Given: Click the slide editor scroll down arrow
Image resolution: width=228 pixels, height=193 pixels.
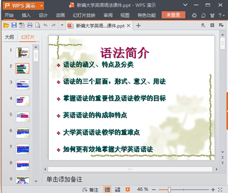Looking at the screenshot, I should pos(223,152).
